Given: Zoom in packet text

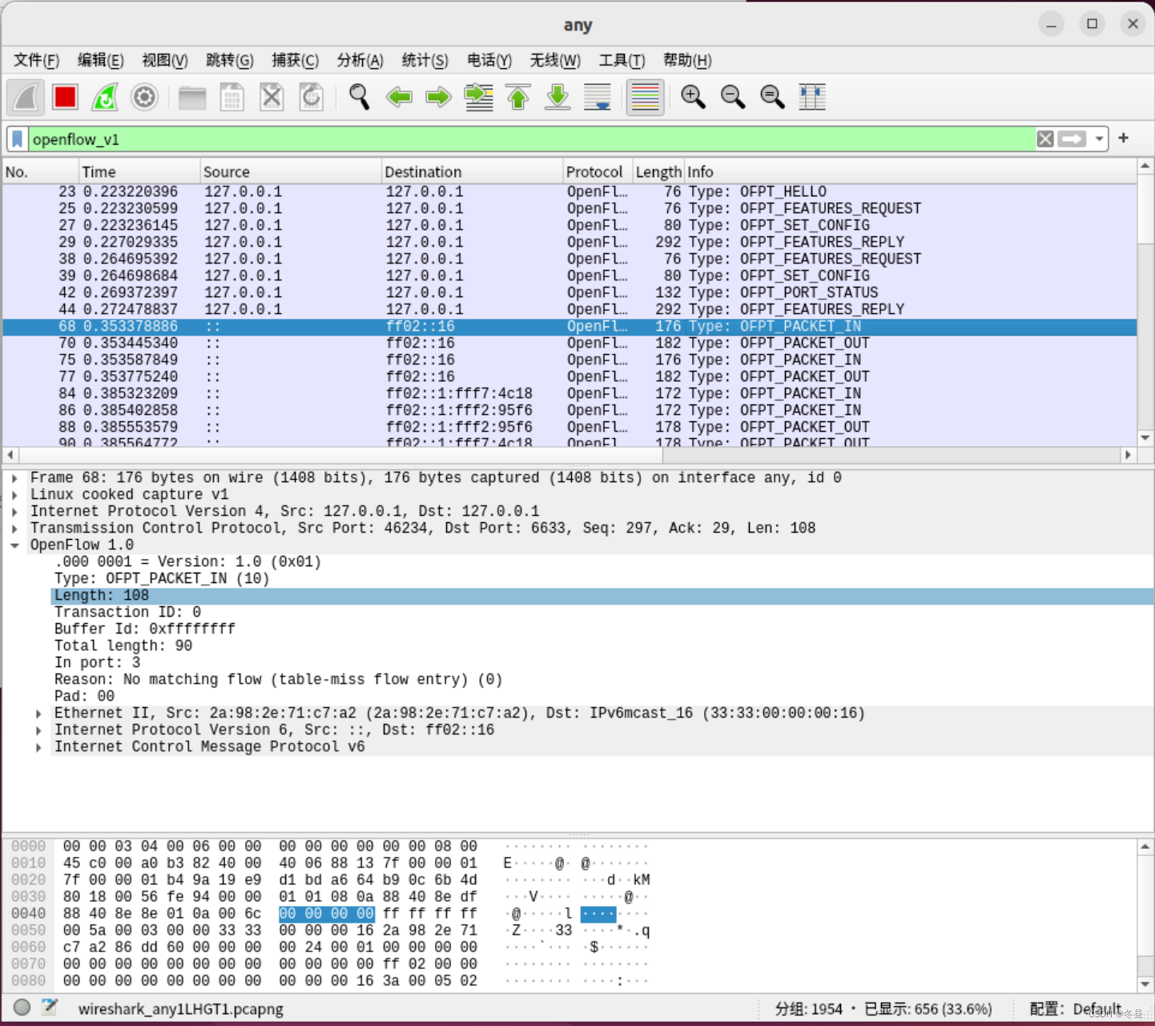Looking at the screenshot, I should click(x=693, y=98).
